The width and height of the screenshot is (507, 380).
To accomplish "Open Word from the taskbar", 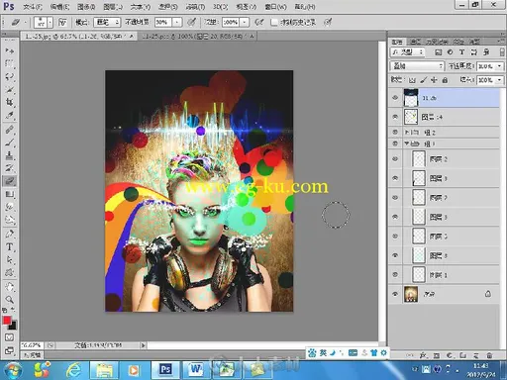I will 195,370.
